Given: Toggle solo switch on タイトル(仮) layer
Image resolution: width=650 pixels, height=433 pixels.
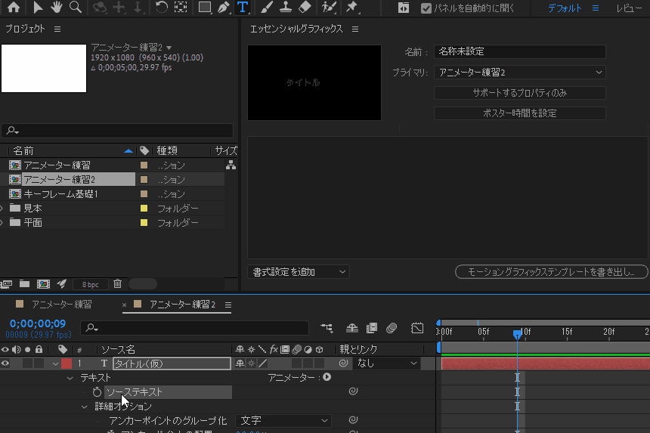Looking at the screenshot, I should tap(27, 363).
